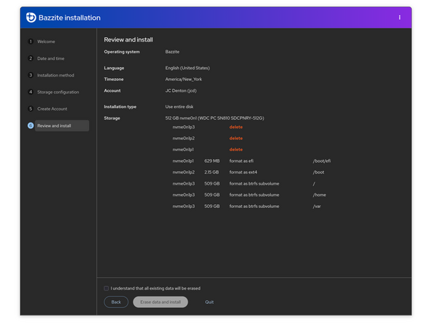432x324 pixels.
Task: Click the timezone value 'America/New_York'
Action: 183,80
